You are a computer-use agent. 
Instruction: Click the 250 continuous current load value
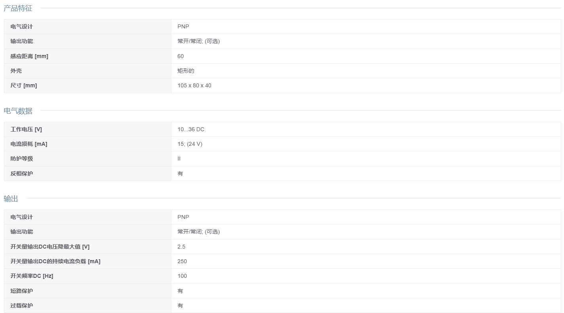[x=182, y=261]
